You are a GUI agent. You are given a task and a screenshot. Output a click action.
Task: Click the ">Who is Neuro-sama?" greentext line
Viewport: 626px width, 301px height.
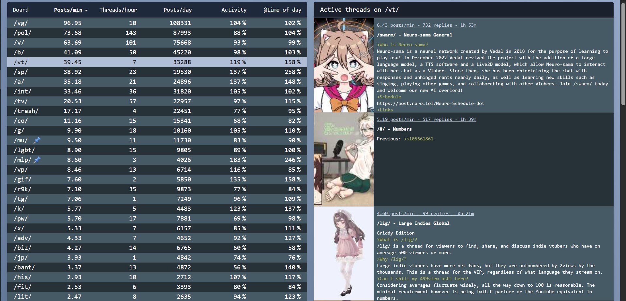point(402,45)
